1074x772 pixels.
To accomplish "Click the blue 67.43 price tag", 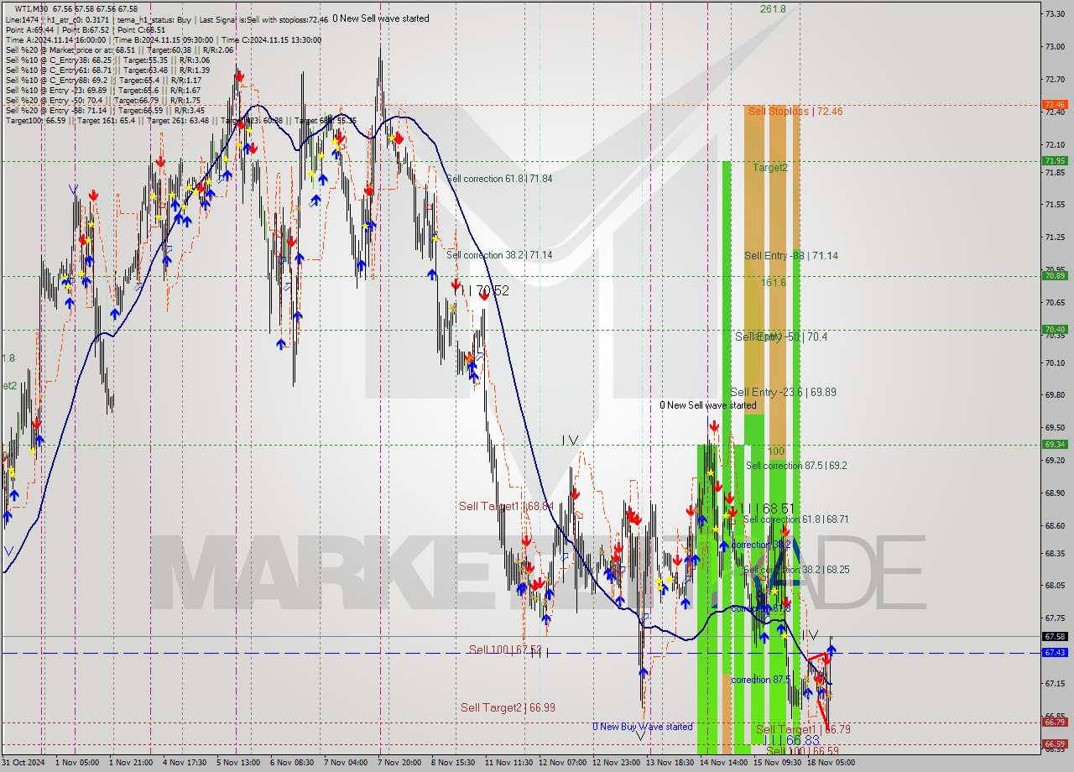I will [x=1055, y=652].
